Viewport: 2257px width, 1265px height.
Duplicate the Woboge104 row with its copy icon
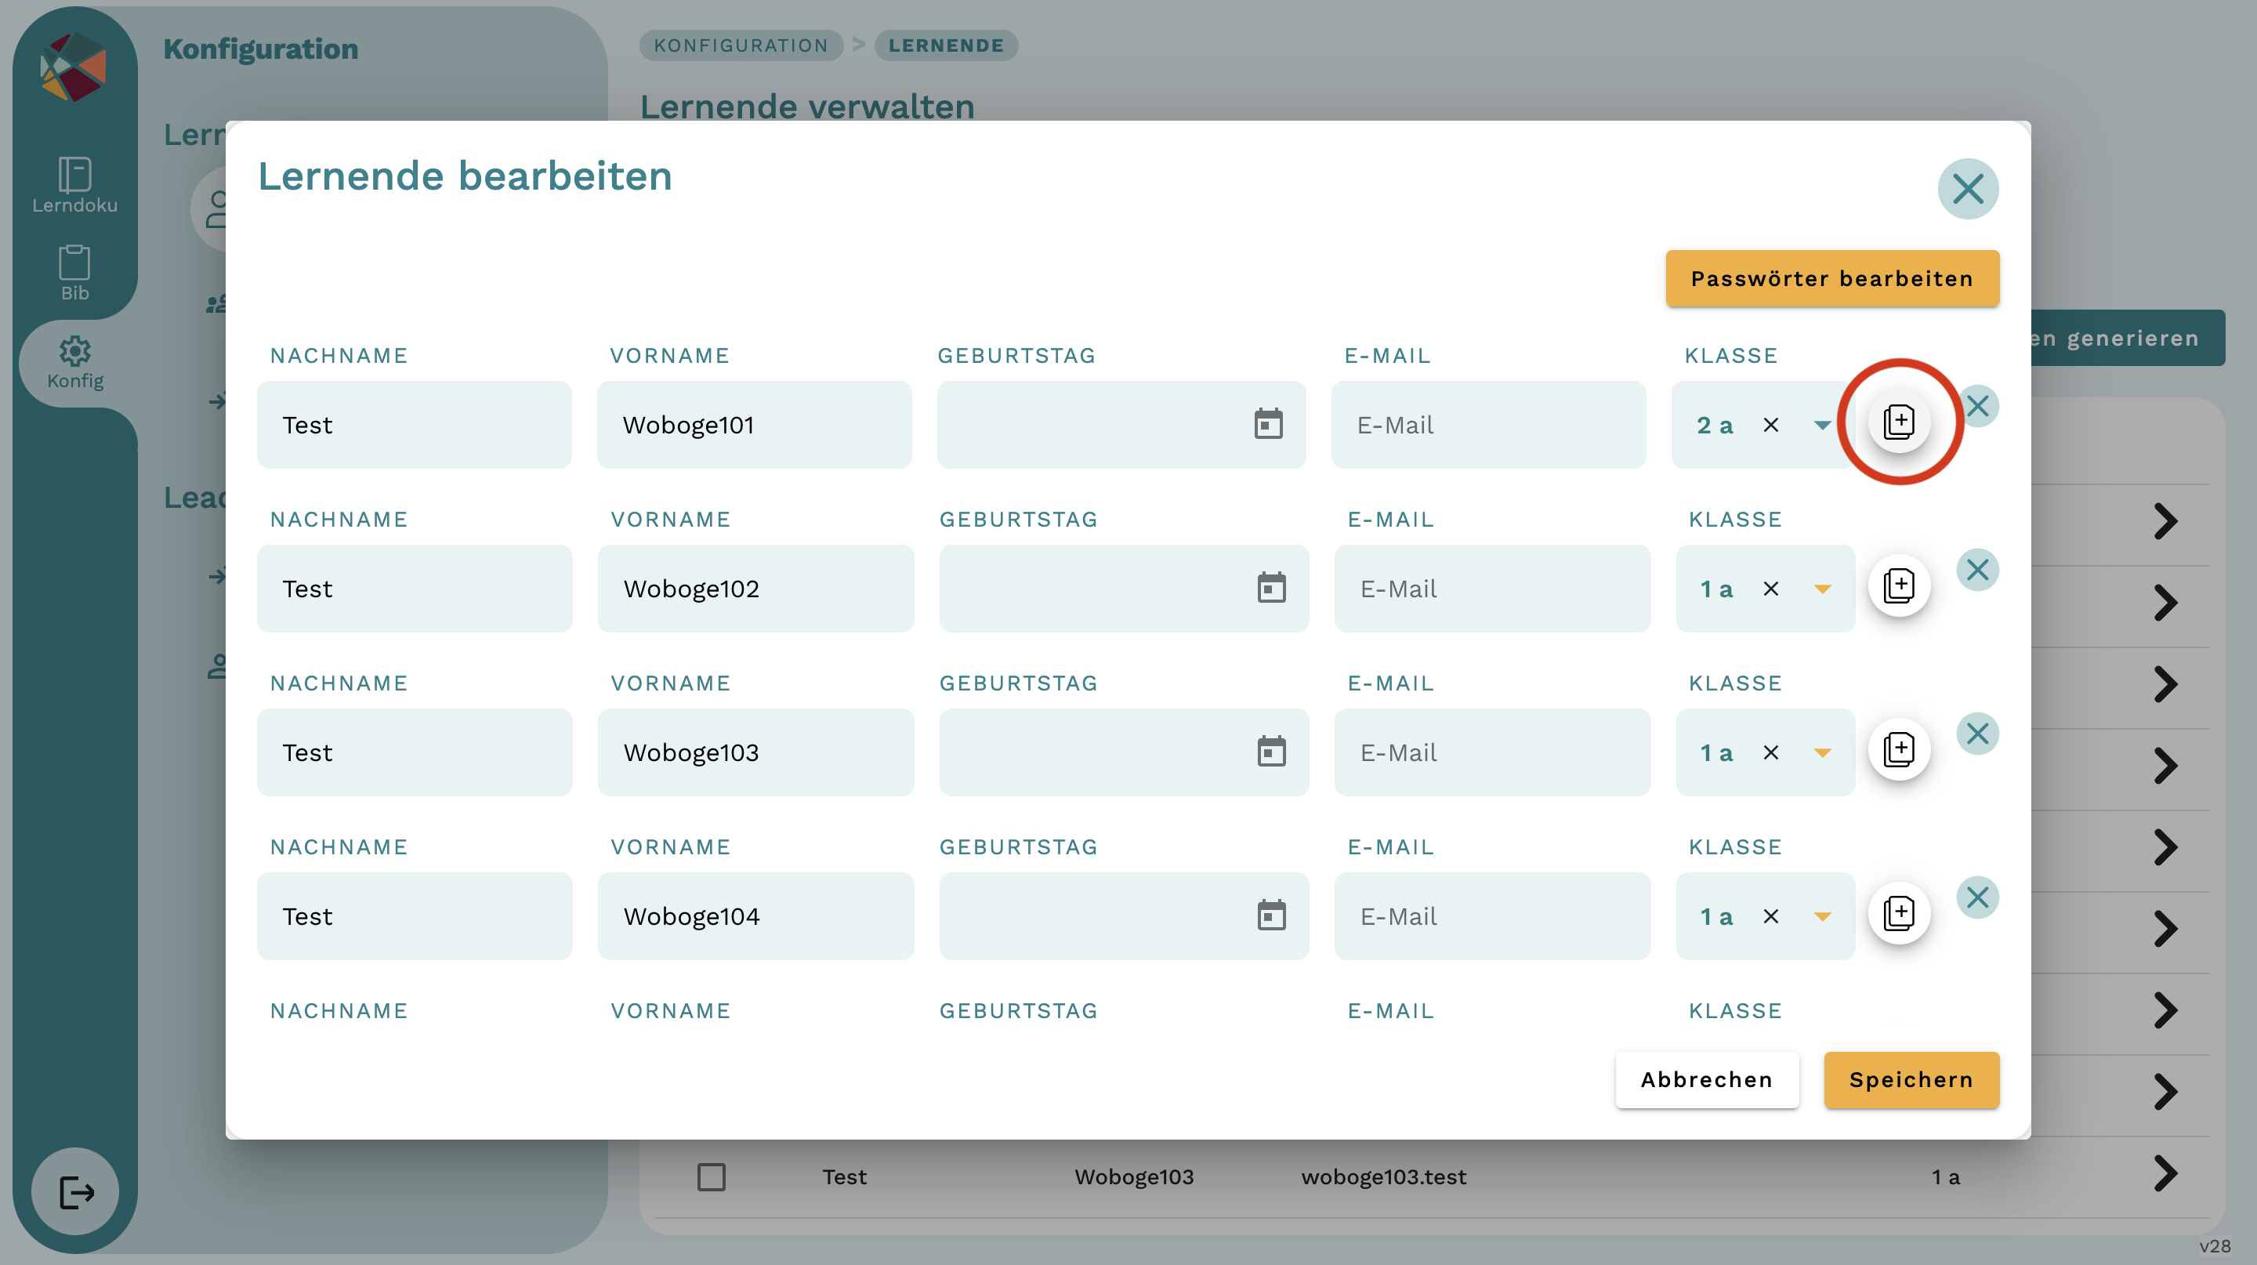[1900, 912]
